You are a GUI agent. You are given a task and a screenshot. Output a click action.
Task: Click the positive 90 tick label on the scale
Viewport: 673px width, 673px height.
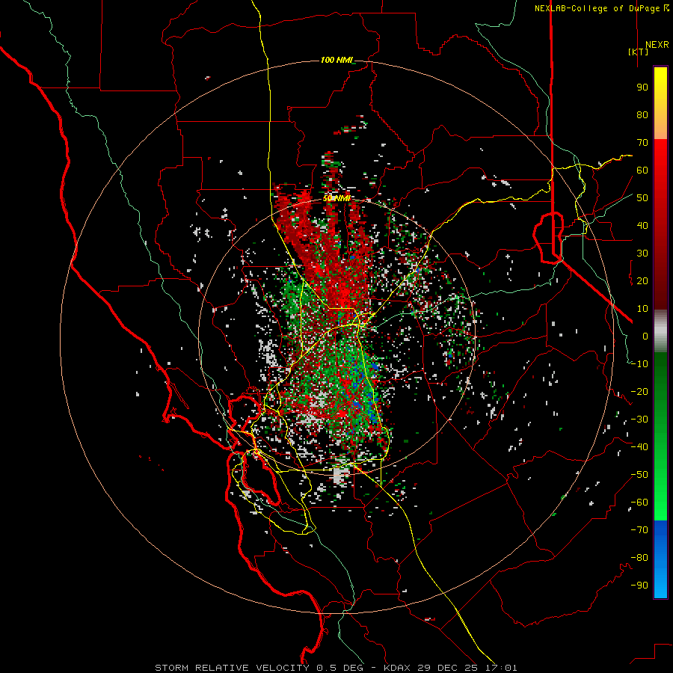642,87
